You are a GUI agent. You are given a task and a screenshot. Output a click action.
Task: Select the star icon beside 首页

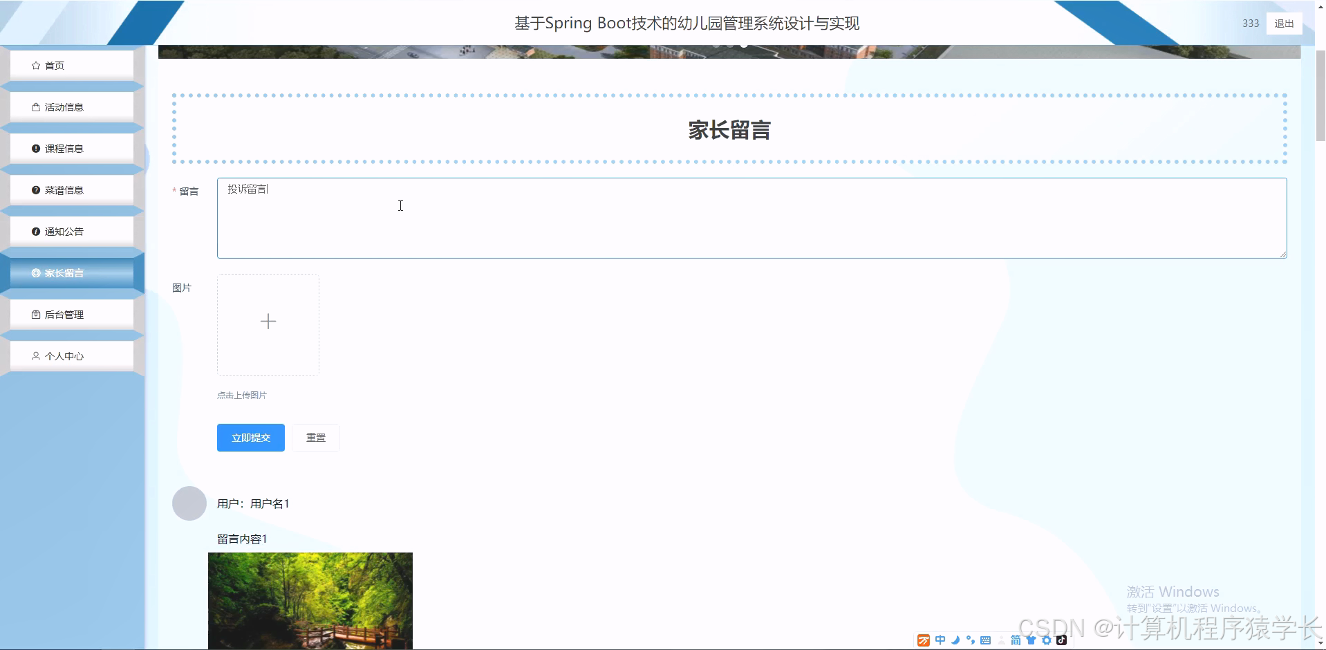point(35,65)
